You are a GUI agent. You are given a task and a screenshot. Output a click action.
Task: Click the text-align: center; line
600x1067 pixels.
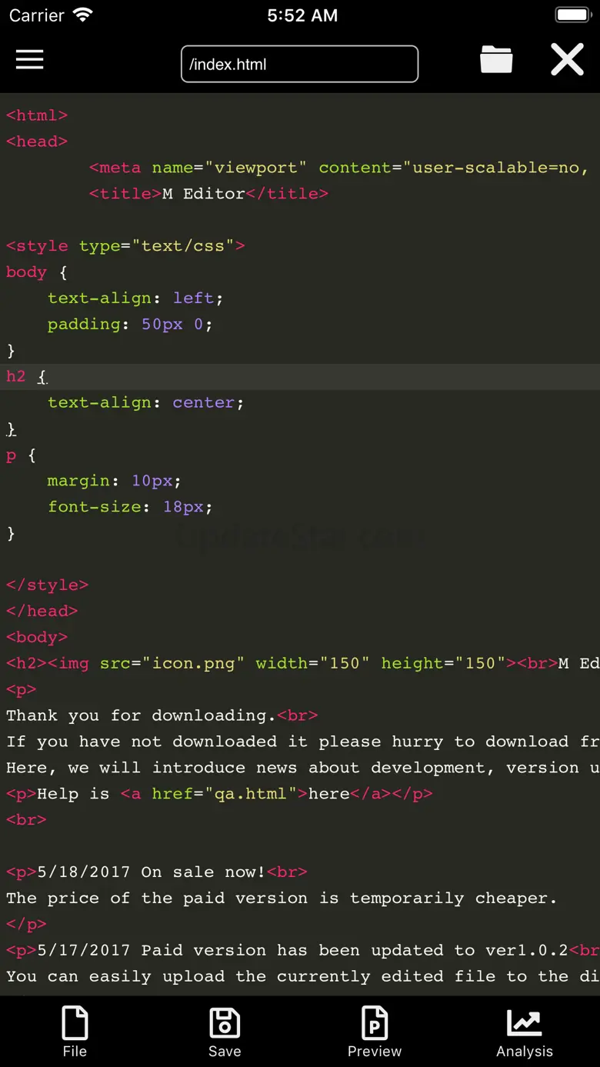pyautogui.click(x=146, y=403)
